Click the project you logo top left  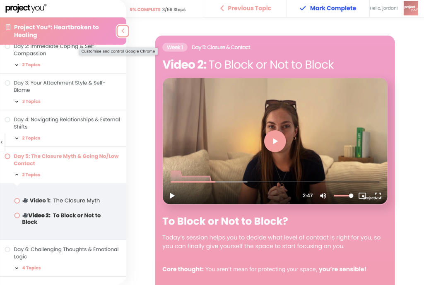[26, 8]
